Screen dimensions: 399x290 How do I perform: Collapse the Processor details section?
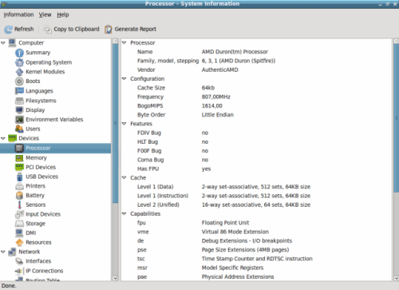pos(124,42)
